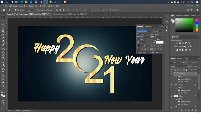201x113 pixels.
Task: Add a Levels adjustment
Action: [x=180, y=43]
